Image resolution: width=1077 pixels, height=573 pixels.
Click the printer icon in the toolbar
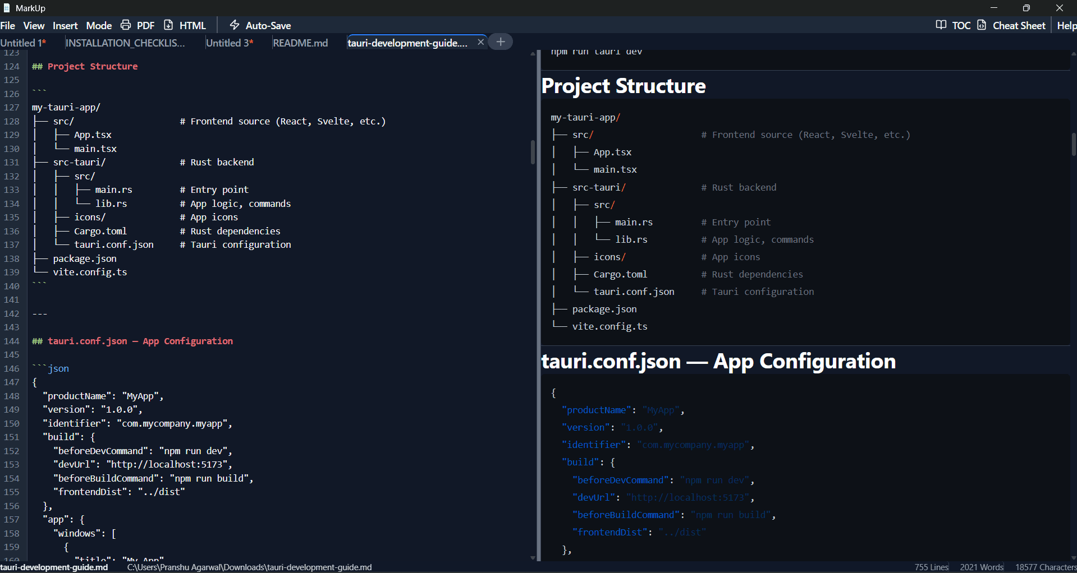(x=125, y=25)
